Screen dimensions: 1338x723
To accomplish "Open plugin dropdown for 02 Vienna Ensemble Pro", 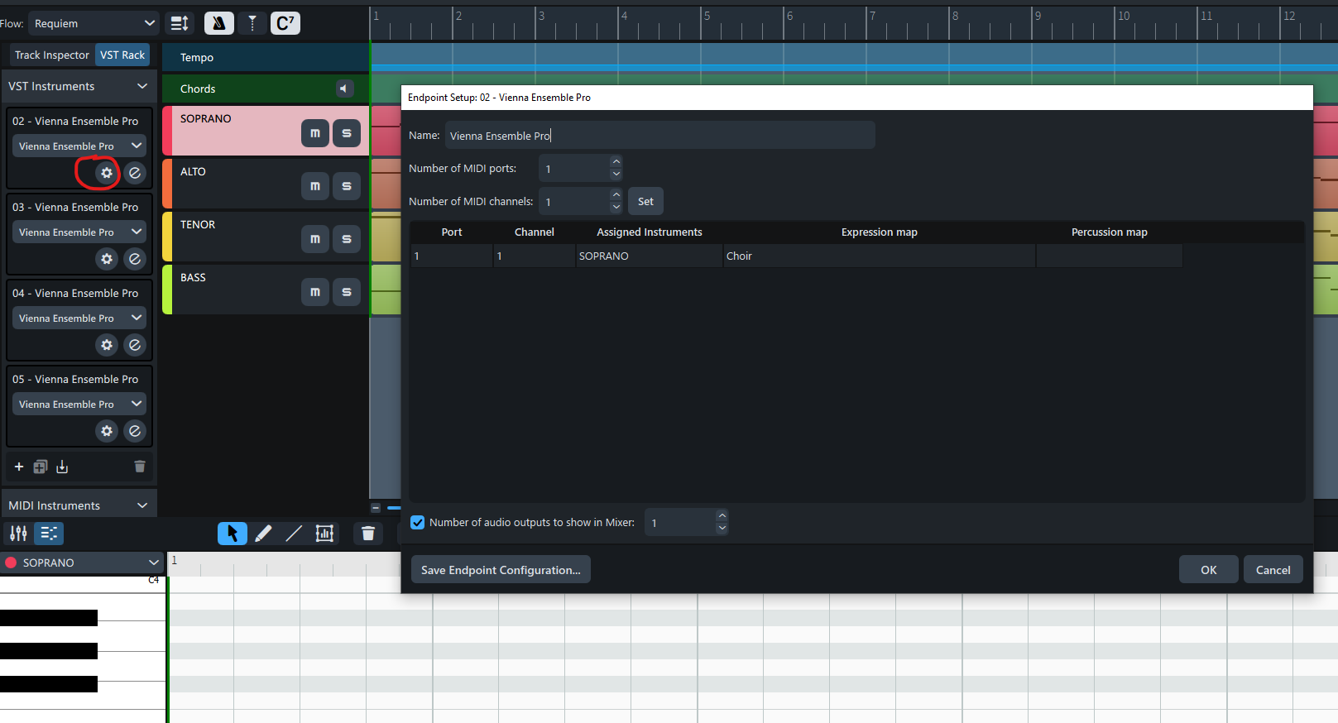I will tap(79, 146).
